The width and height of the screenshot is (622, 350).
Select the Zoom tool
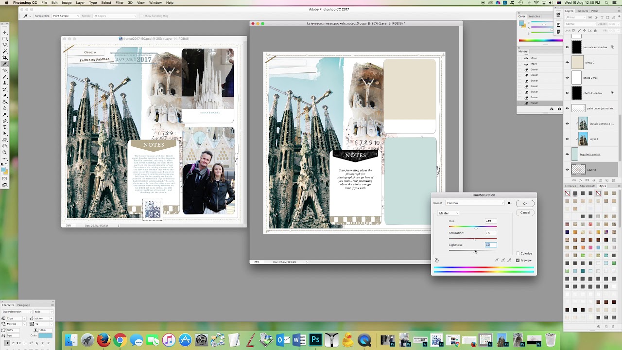[x=5, y=152]
